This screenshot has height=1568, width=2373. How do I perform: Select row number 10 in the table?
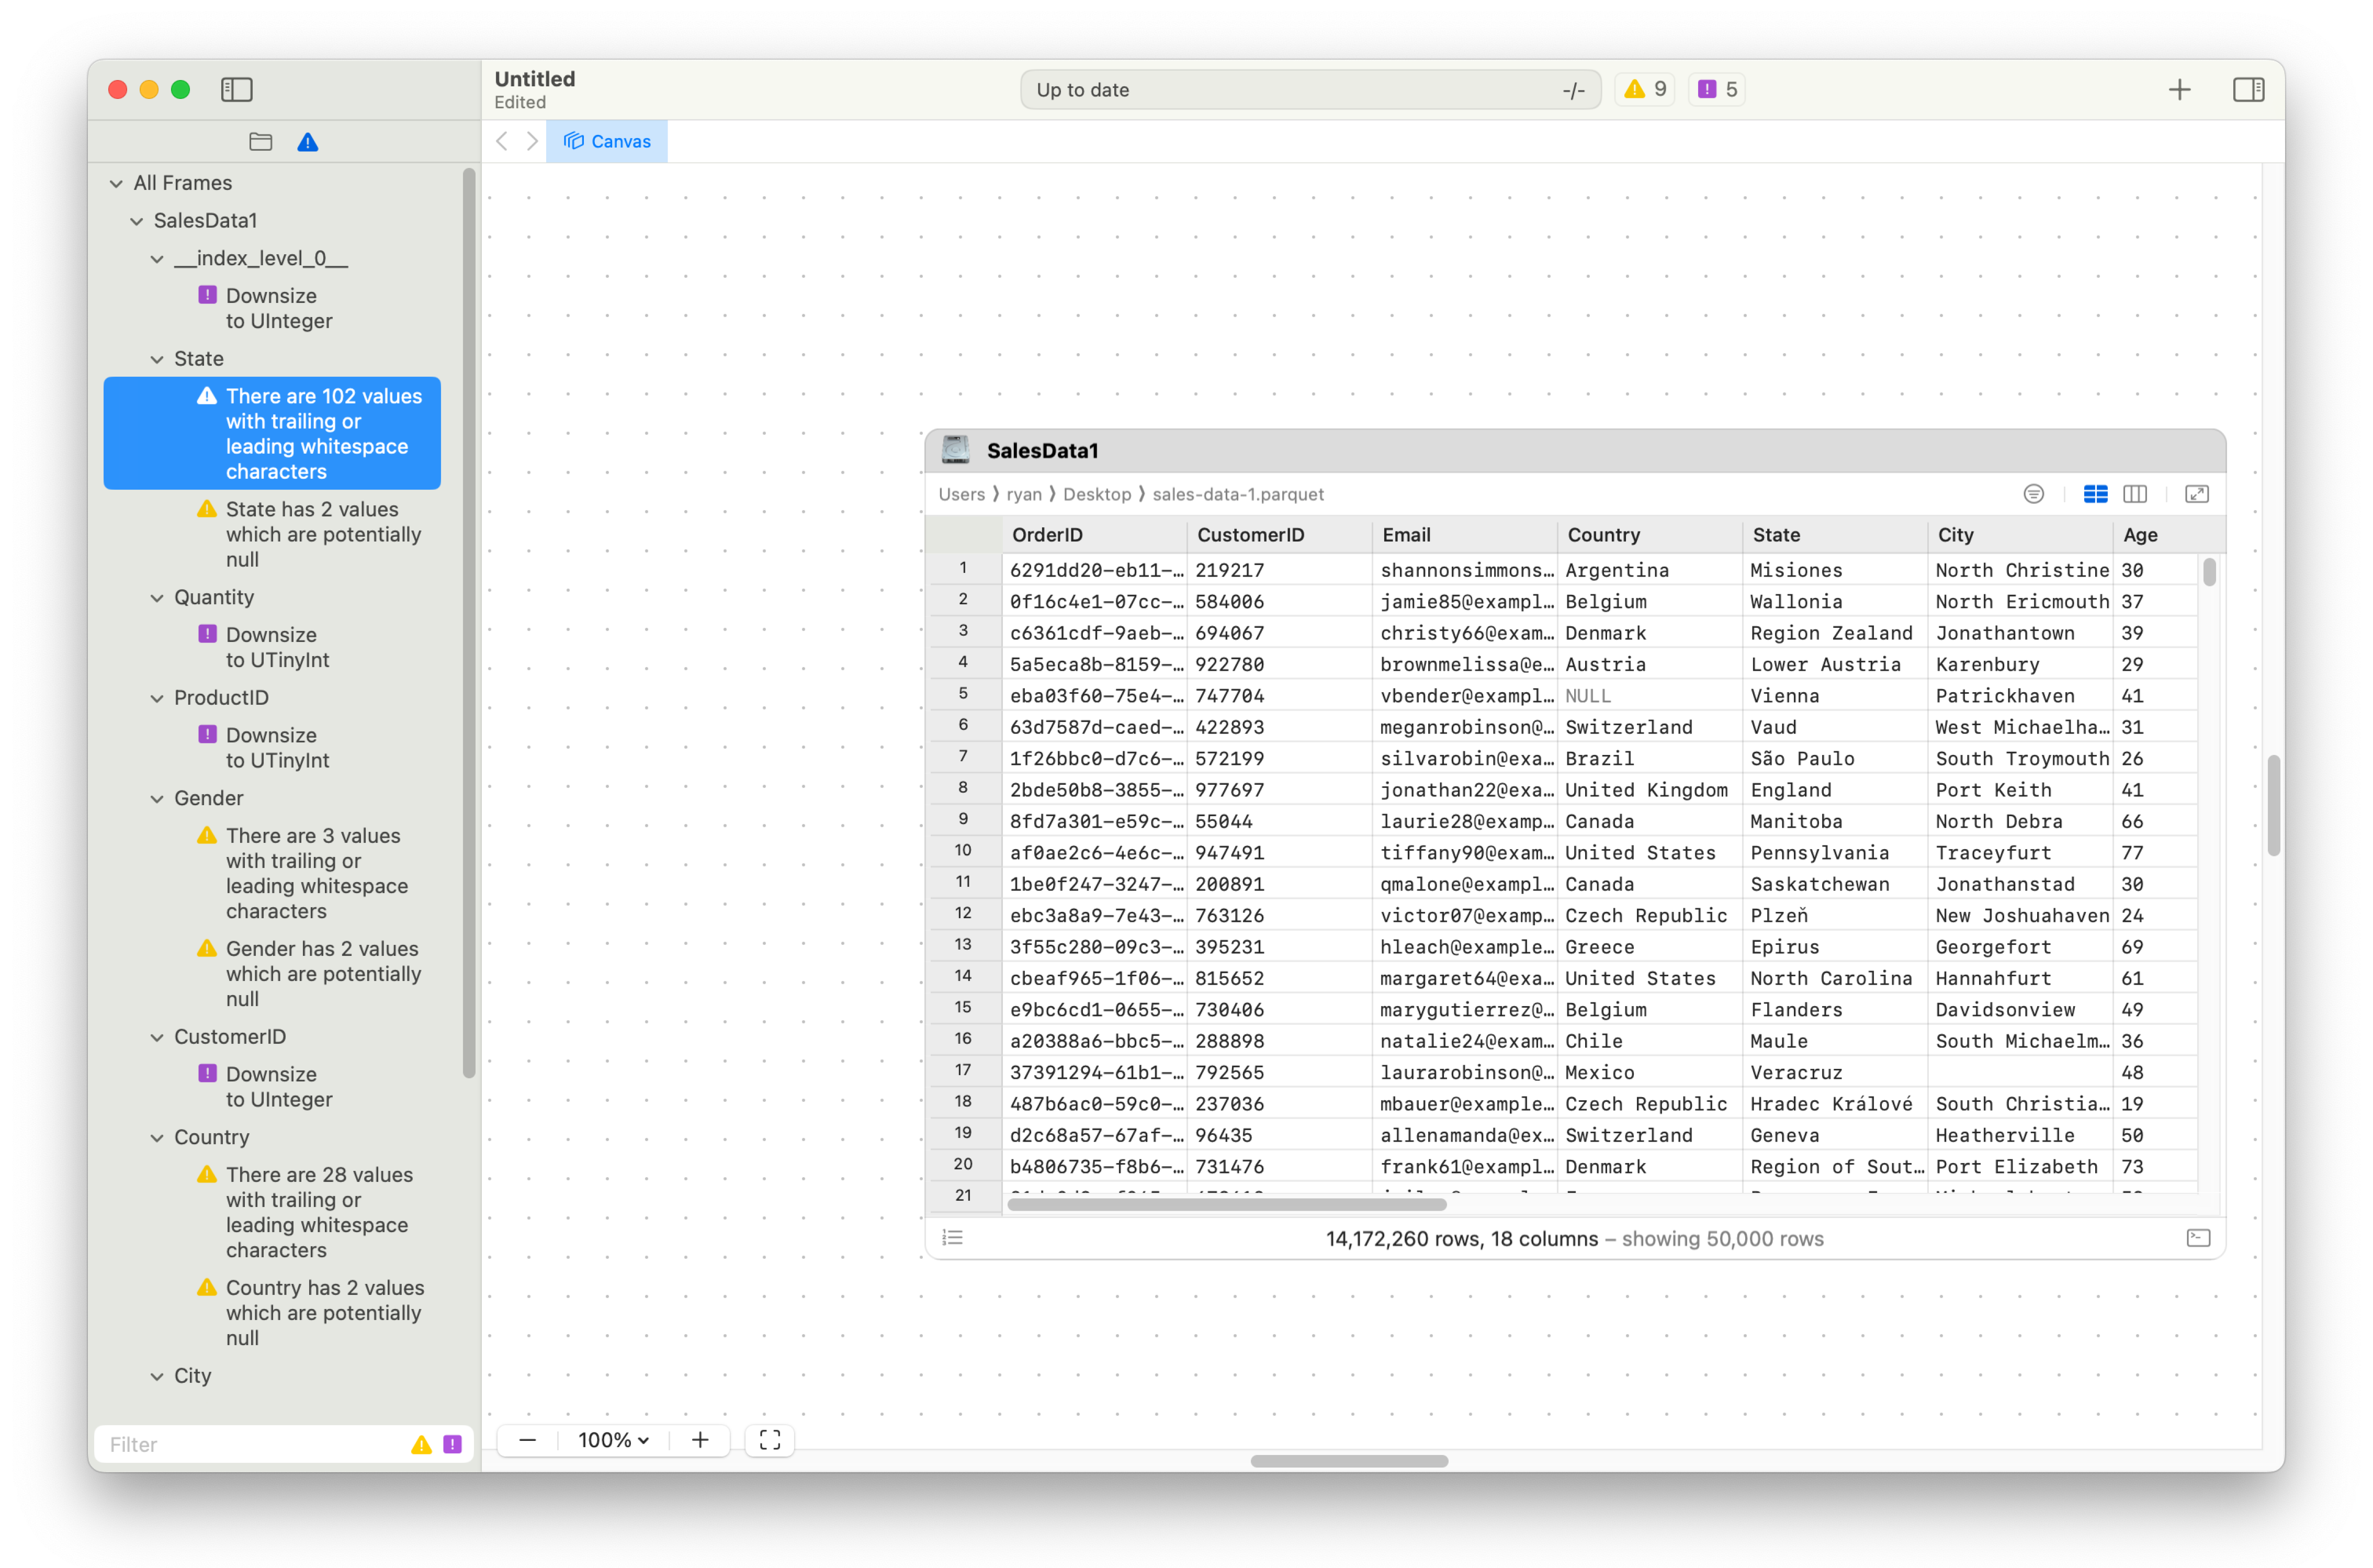(x=963, y=850)
